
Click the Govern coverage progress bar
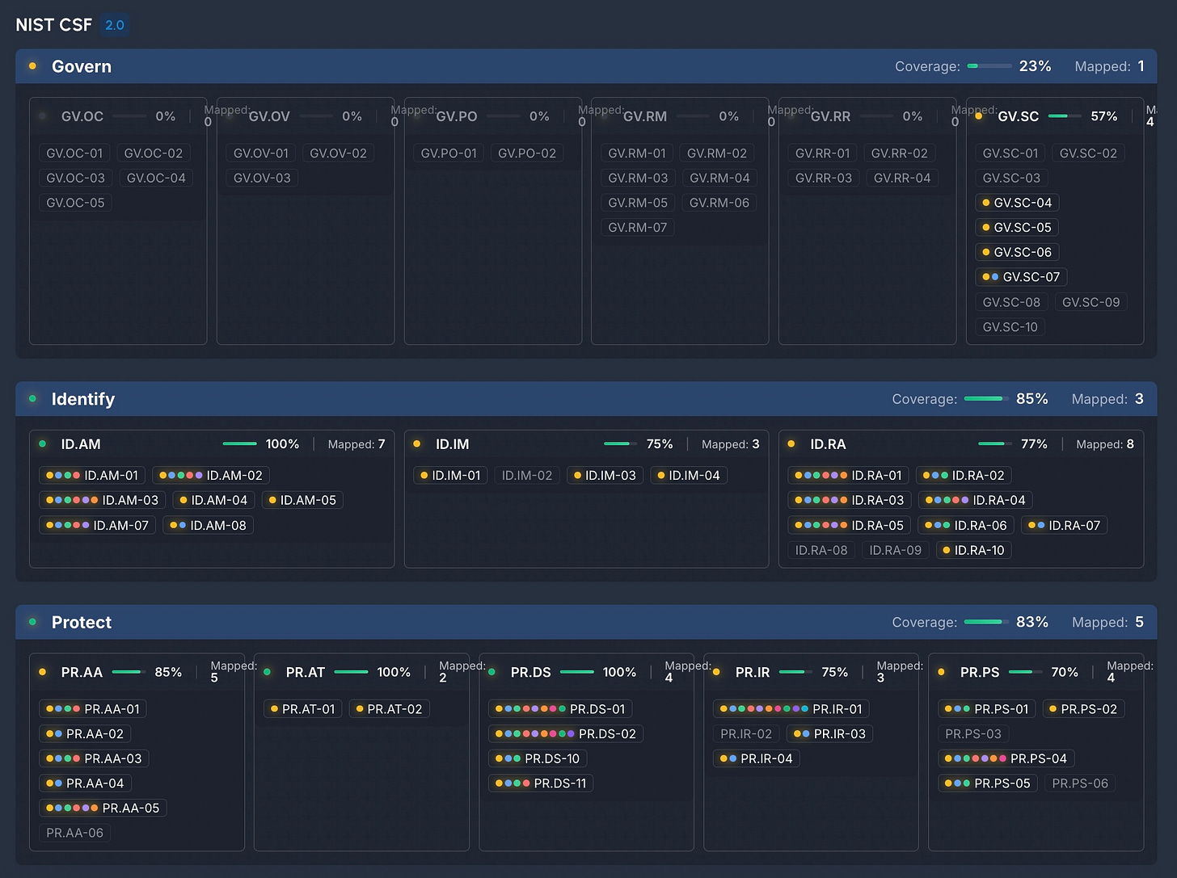click(x=989, y=66)
